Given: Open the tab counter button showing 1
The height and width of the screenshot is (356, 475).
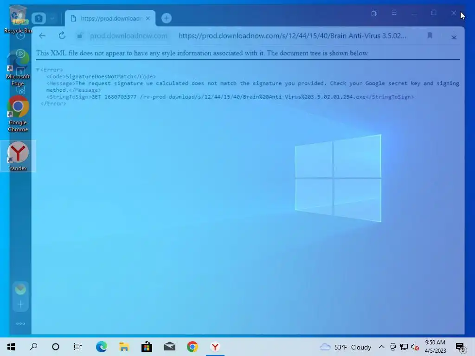Looking at the screenshot, I should (x=39, y=19).
